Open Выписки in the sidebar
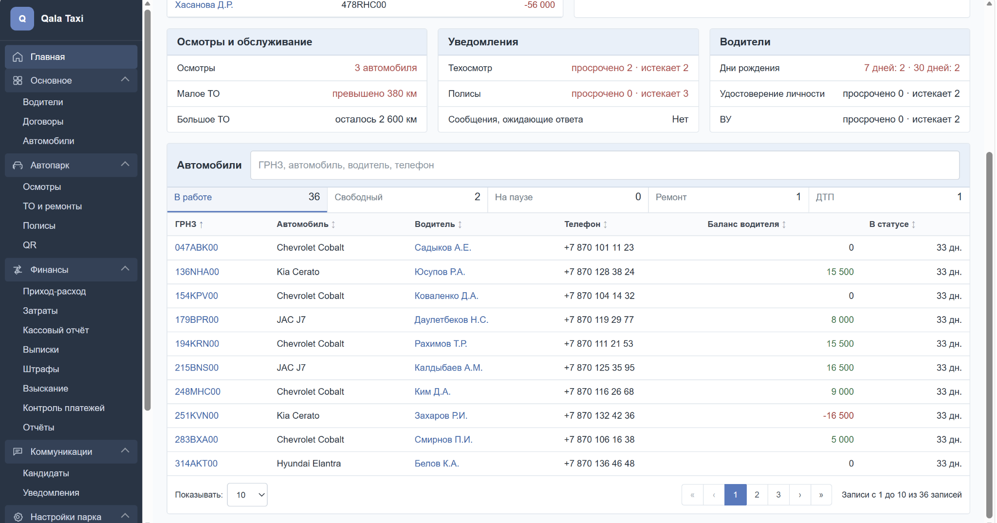 pos(41,350)
